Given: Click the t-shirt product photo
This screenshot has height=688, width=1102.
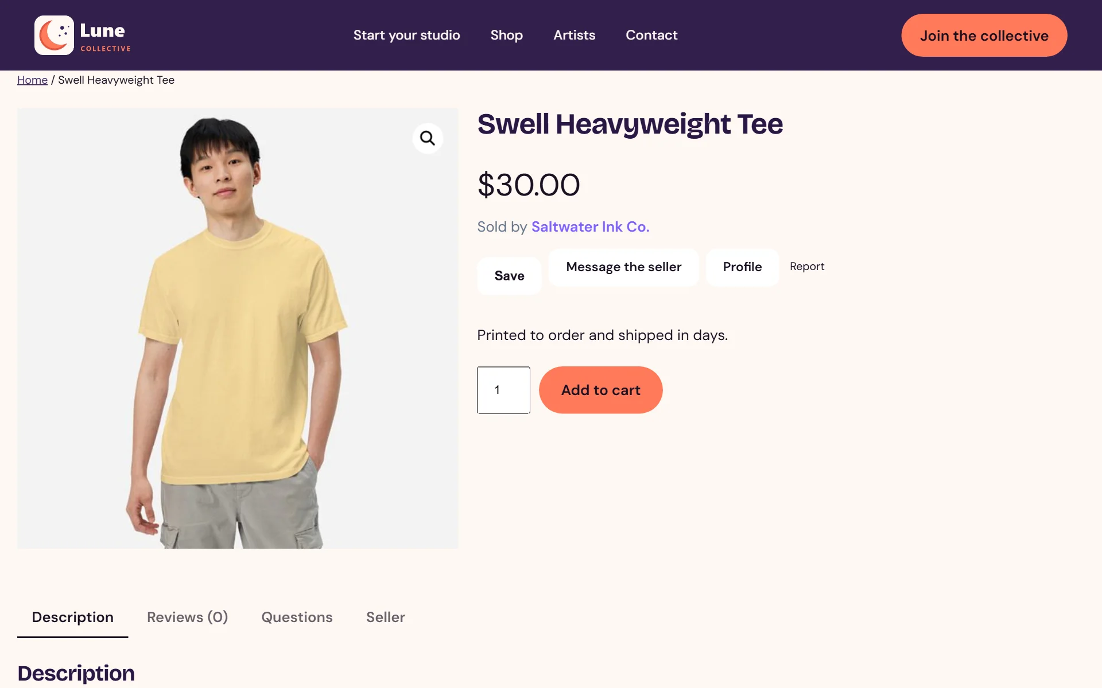Looking at the screenshot, I should [238, 329].
